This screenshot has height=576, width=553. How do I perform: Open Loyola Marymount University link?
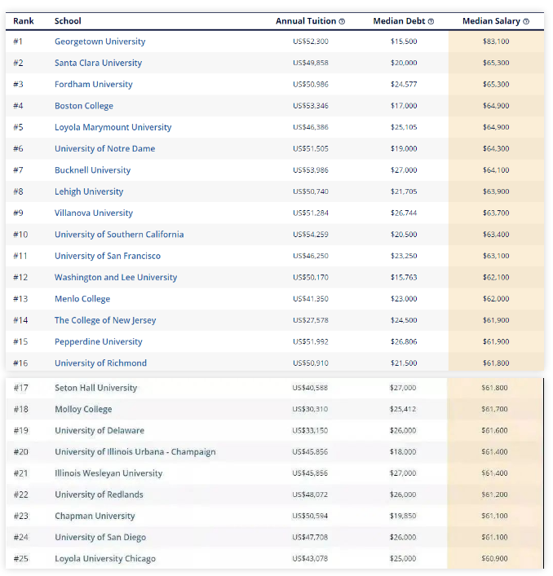point(113,127)
